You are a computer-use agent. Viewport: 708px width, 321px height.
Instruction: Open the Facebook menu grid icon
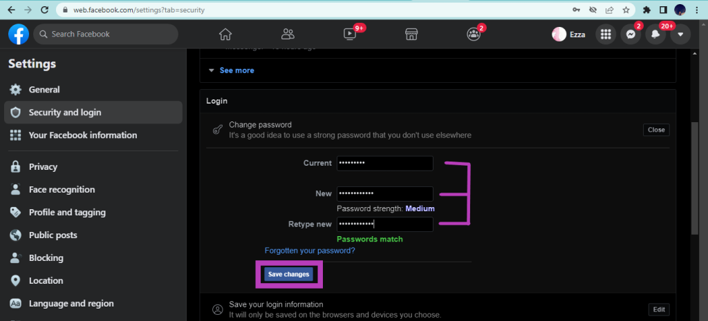click(606, 35)
